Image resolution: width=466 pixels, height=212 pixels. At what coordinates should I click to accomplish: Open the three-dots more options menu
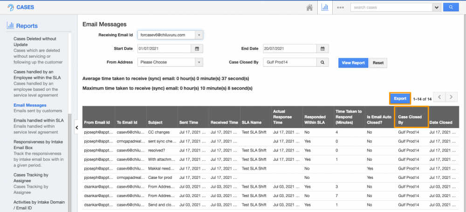pyautogui.click(x=341, y=7)
